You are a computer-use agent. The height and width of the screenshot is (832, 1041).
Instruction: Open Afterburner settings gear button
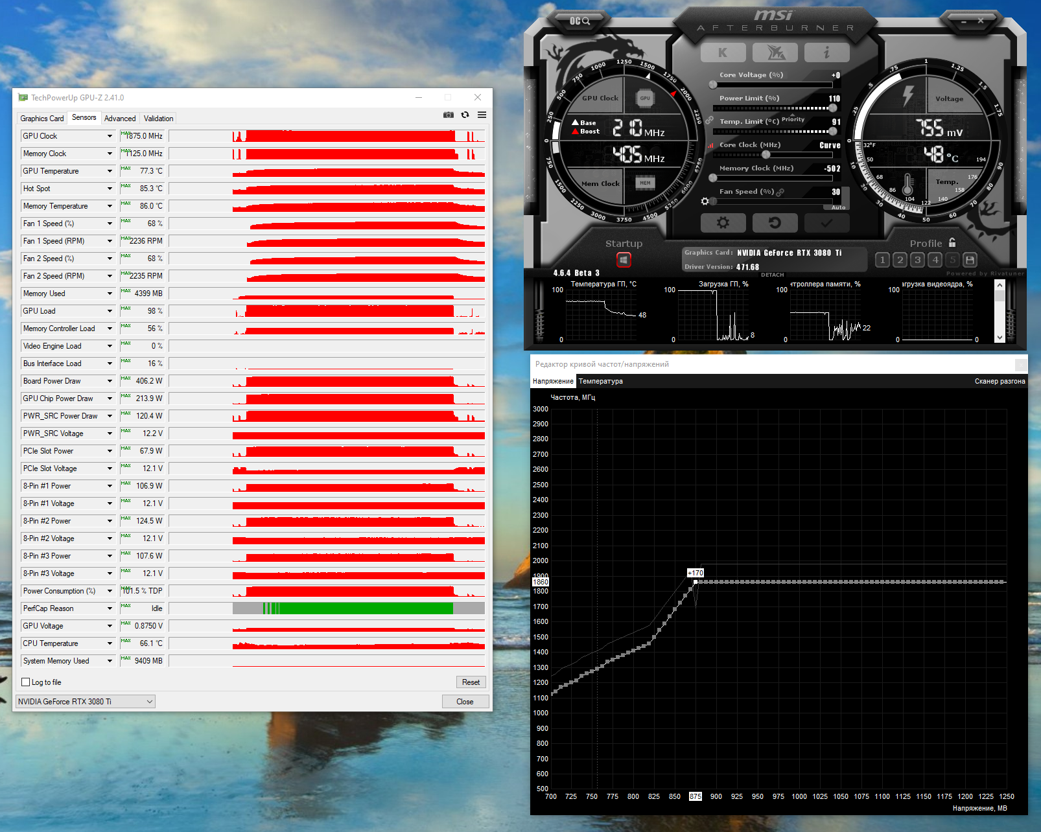[723, 223]
